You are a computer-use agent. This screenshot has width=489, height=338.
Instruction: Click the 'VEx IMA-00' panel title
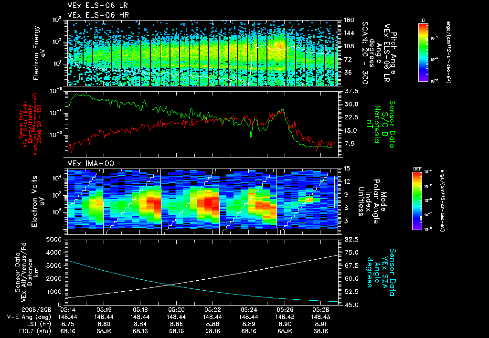pyautogui.click(x=91, y=164)
